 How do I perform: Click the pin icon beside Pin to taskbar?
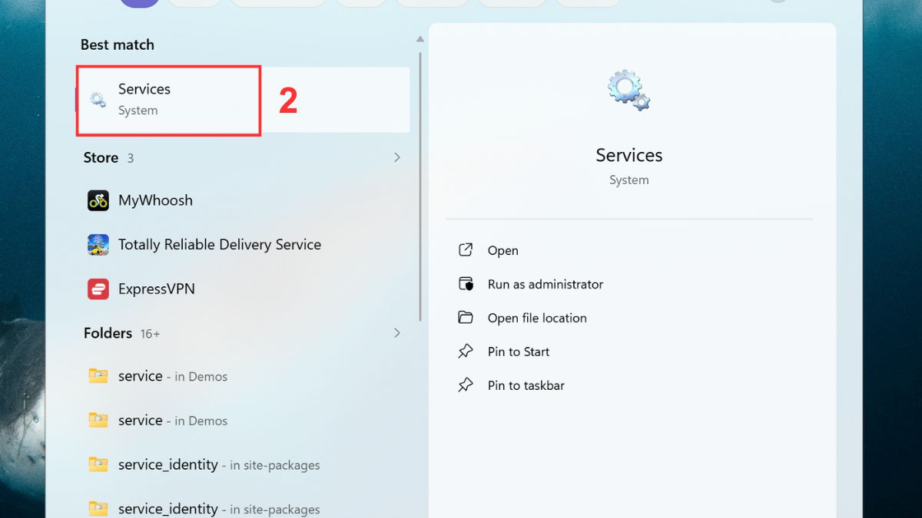coord(466,385)
